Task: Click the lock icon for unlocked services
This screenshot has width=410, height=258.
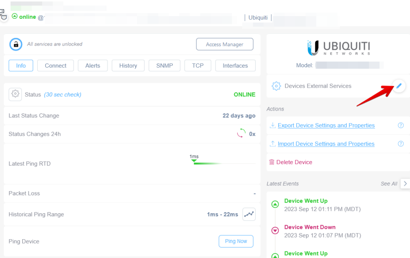Action: [15, 44]
